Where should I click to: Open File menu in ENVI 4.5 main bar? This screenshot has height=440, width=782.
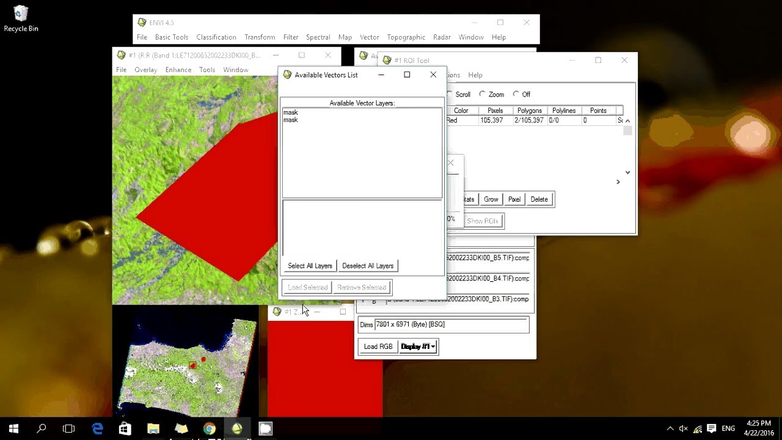tap(142, 37)
